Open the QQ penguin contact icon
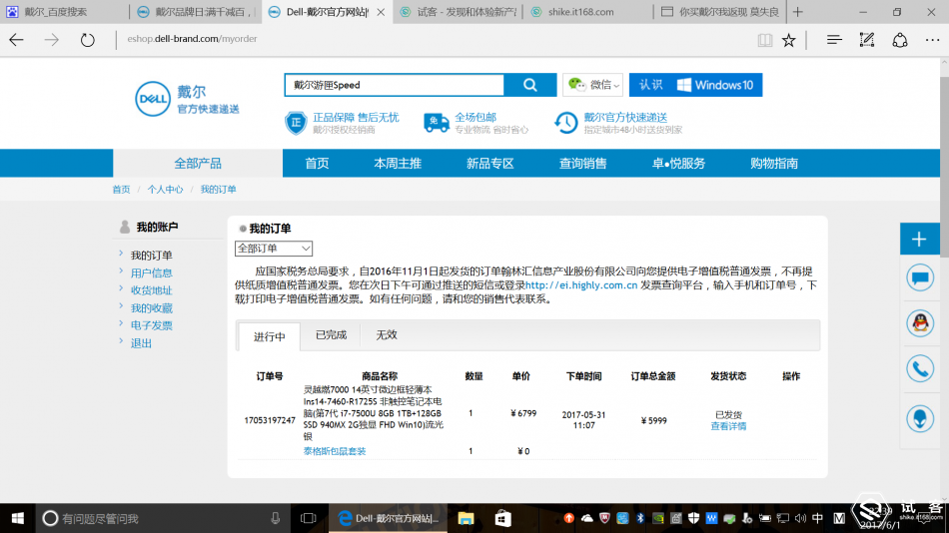This screenshot has width=949, height=533. [920, 323]
